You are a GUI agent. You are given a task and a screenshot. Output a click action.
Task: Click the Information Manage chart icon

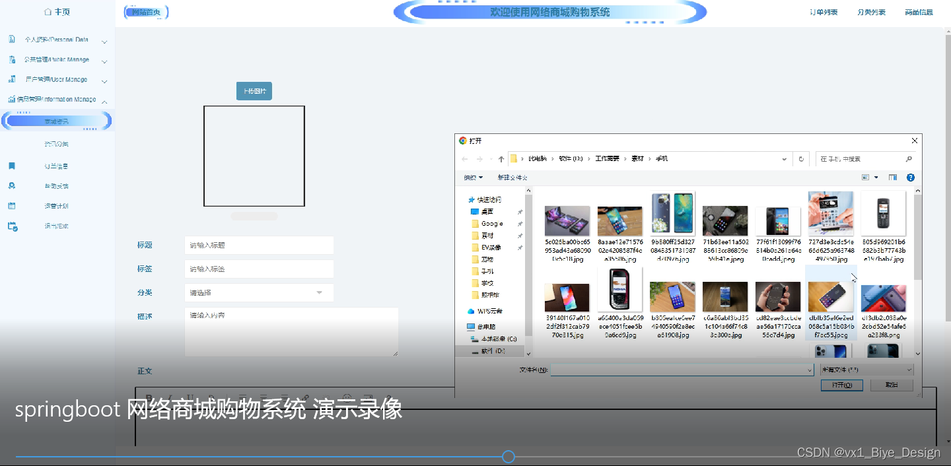[11, 100]
